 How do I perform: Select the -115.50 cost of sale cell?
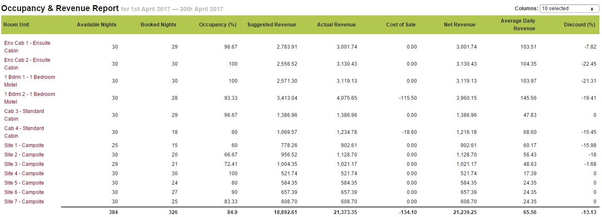point(407,98)
